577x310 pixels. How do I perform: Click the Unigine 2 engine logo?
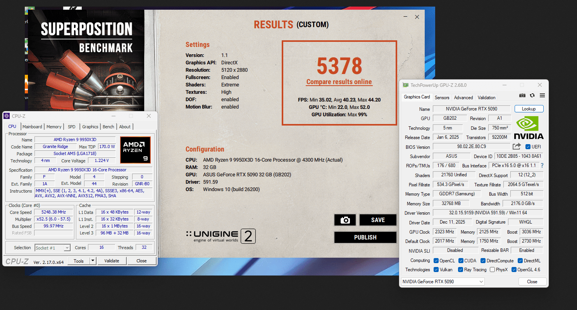(x=220, y=236)
